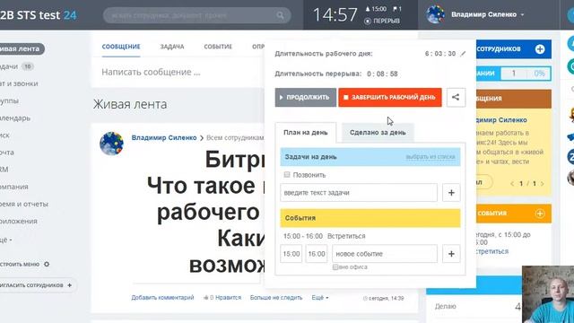Select the Сделано за день tab

(378, 133)
